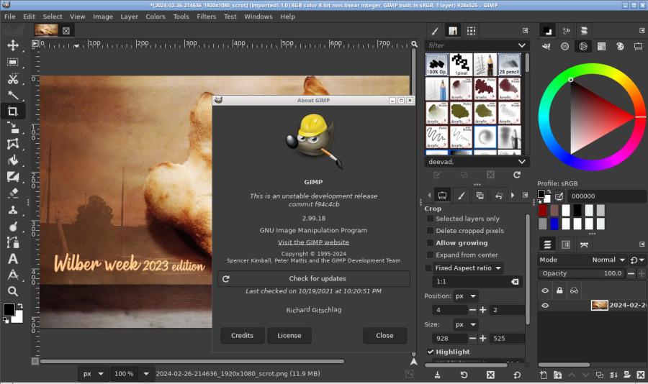Select the dark red color history swatch
Screen dimensions: 648x384
coord(543,210)
